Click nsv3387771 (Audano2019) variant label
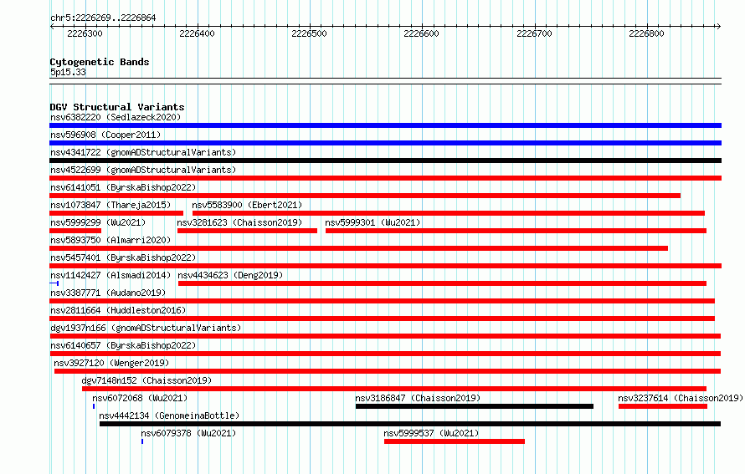 pos(108,293)
